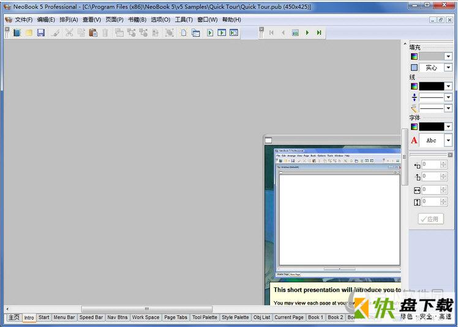
Task: Open the 页面(P) menu
Action: (114, 20)
